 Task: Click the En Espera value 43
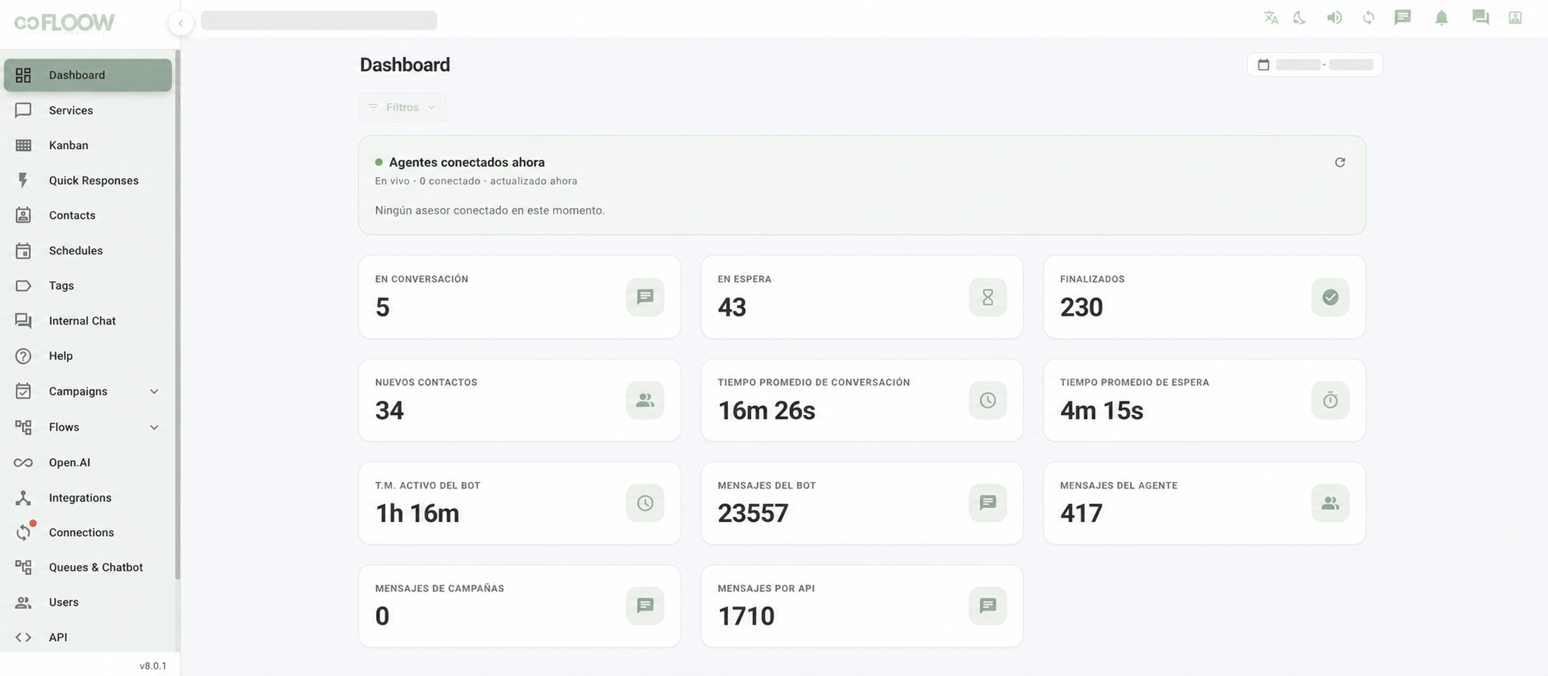732,307
